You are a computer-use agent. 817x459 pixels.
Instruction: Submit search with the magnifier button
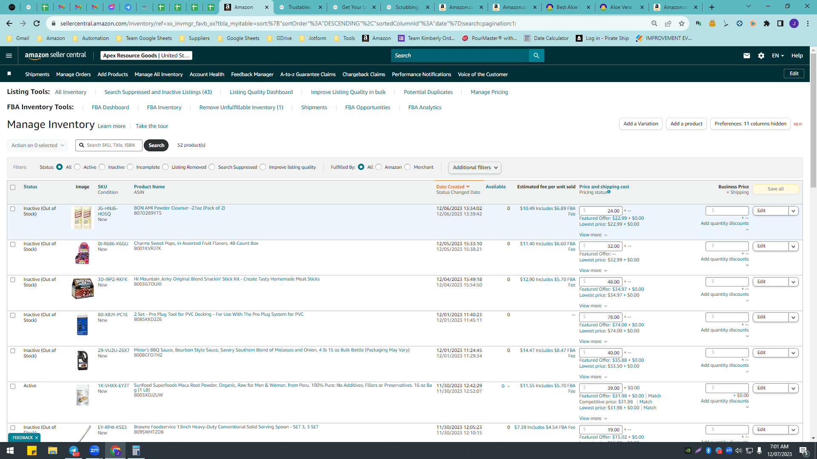536,56
